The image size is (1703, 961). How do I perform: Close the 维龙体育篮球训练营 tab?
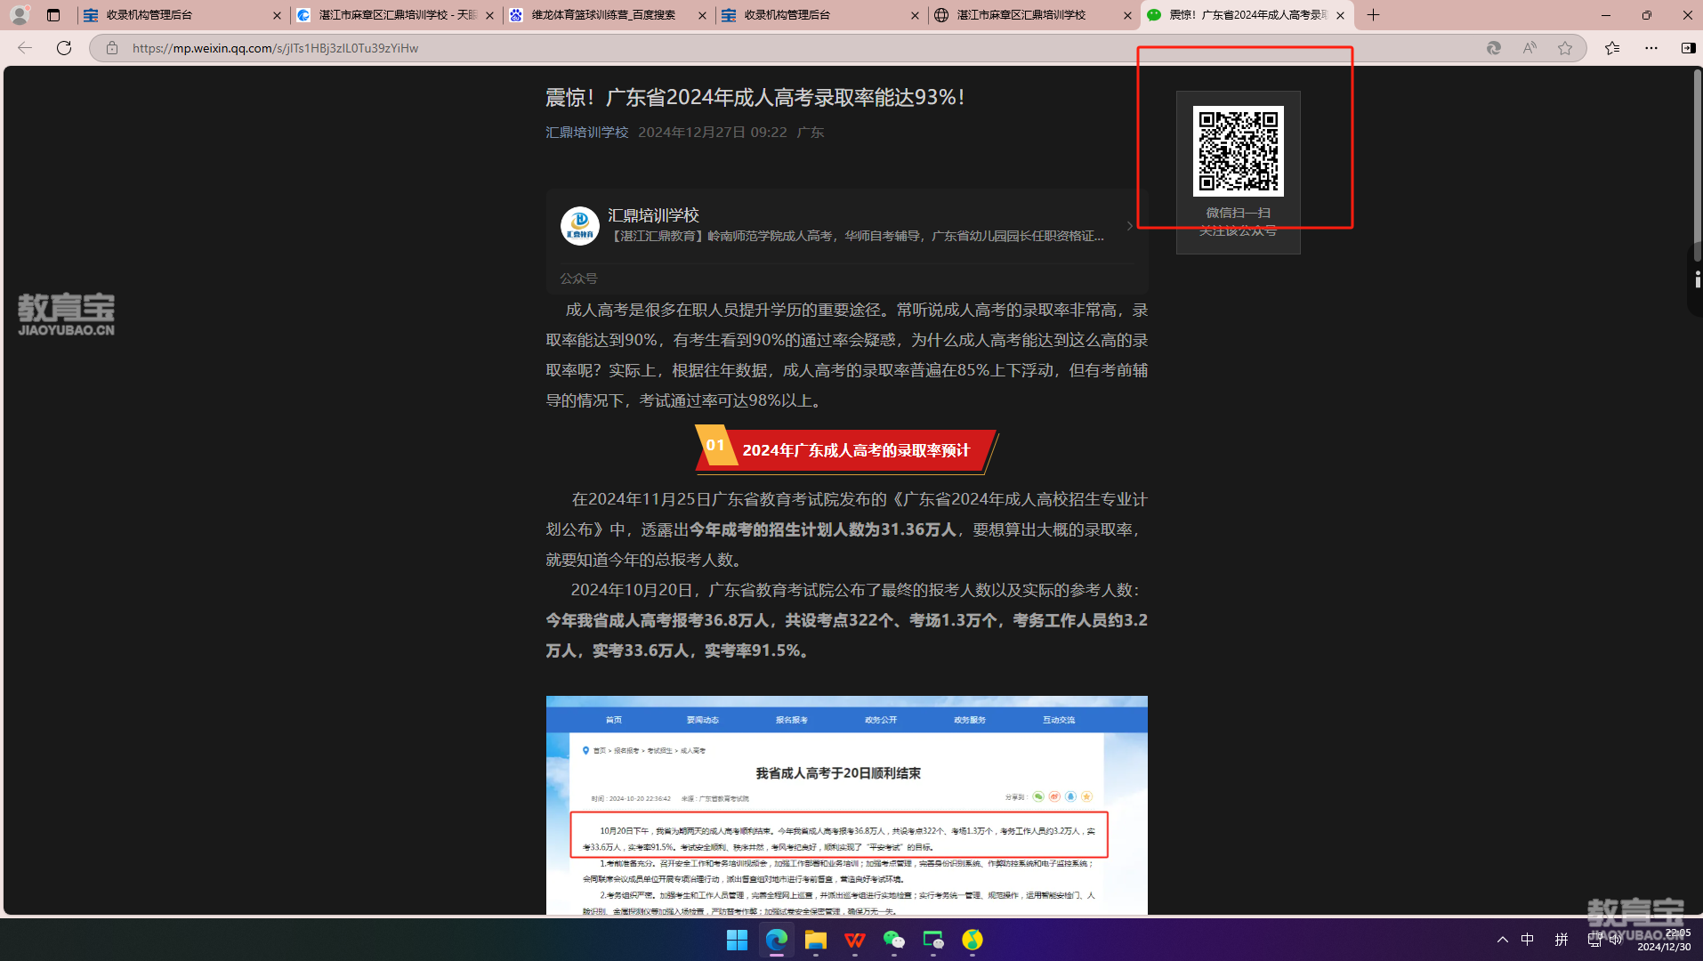click(x=702, y=15)
